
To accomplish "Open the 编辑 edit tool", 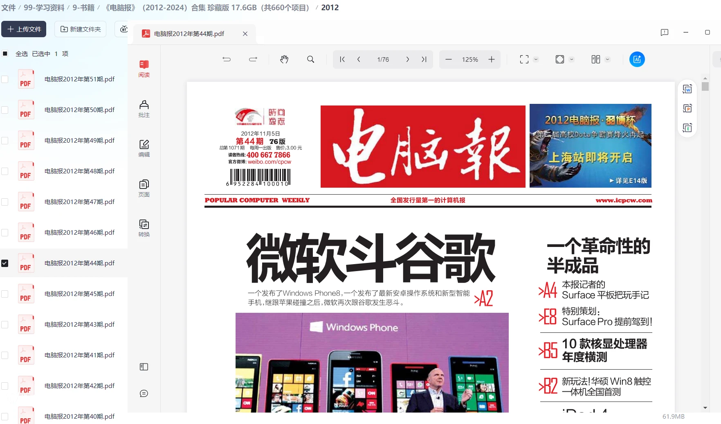I will (144, 148).
